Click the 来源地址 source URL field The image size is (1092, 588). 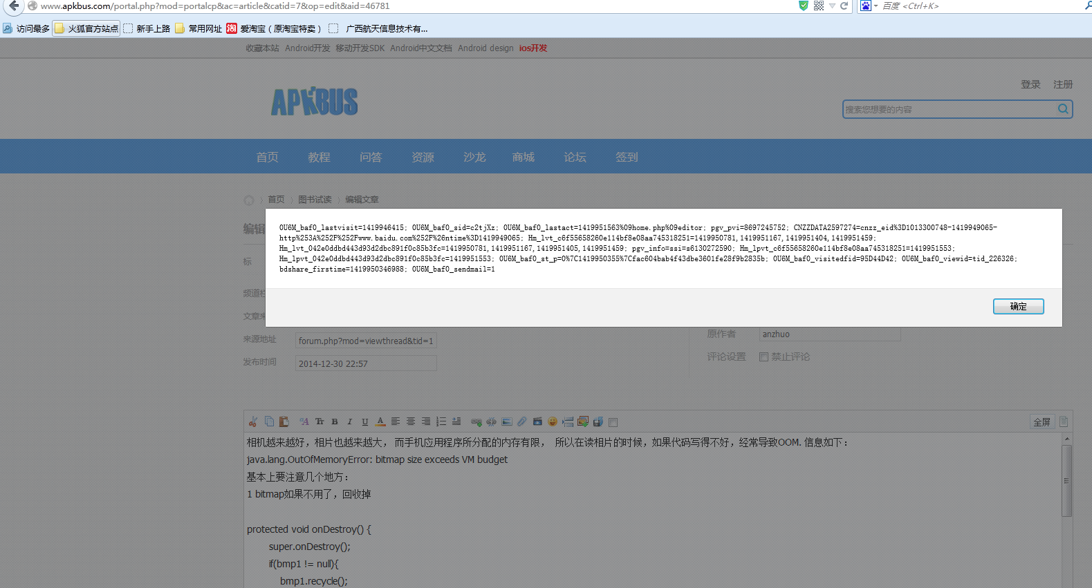(366, 341)
